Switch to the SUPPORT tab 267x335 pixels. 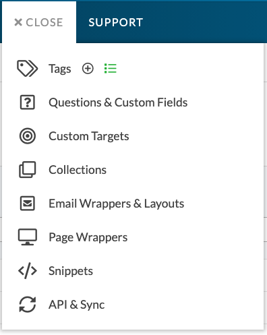[116, 22]
